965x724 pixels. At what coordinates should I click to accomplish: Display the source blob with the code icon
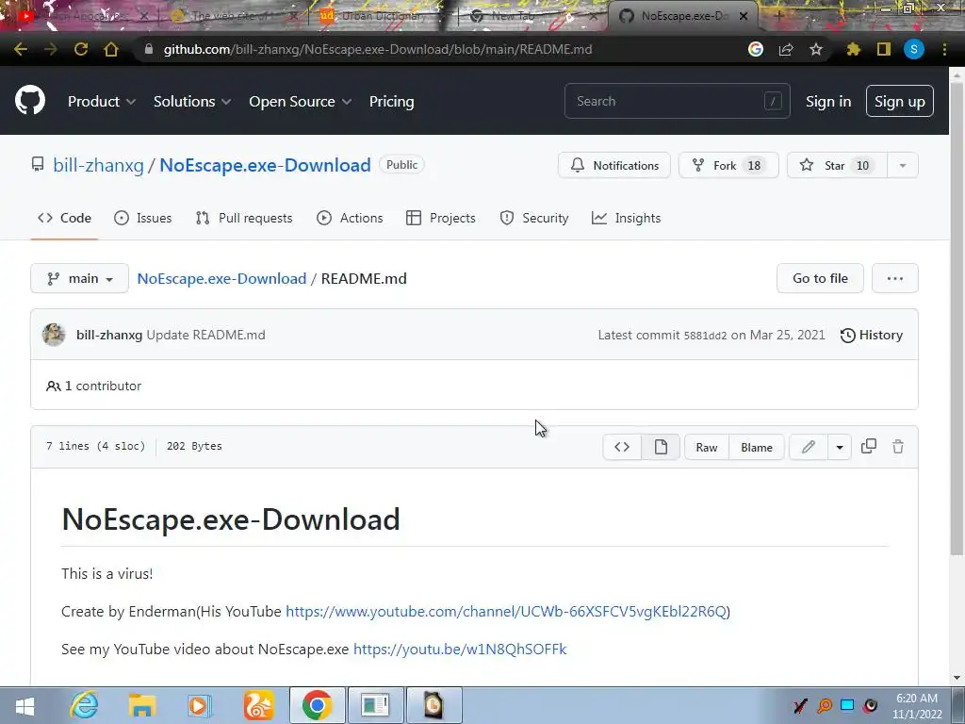coord(622,447)
